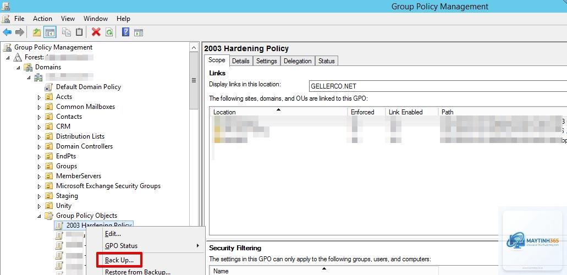
Task: Click the Domains node icon
Action: click(x=28, y=67)
